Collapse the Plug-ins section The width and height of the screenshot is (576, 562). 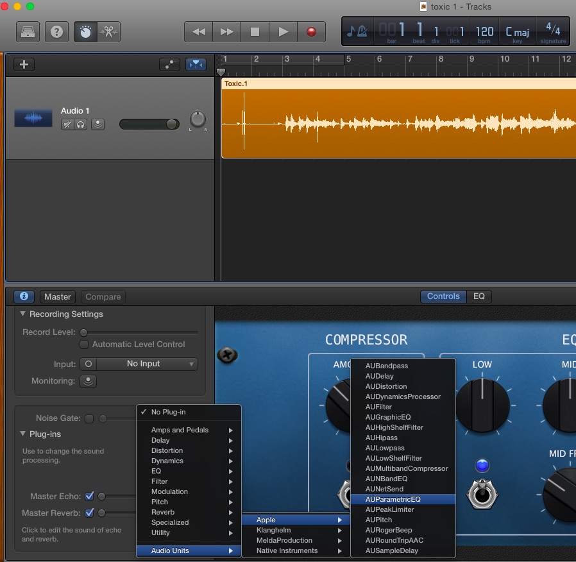(x=22, y=434)
